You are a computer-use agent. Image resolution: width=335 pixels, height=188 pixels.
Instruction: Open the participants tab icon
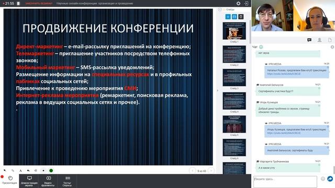319,40
